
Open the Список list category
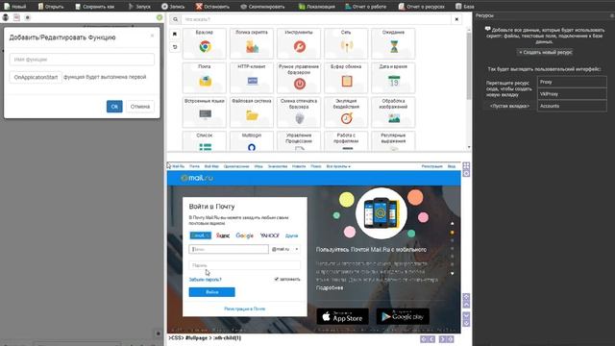pyautogui.click(x=205, y=141)
